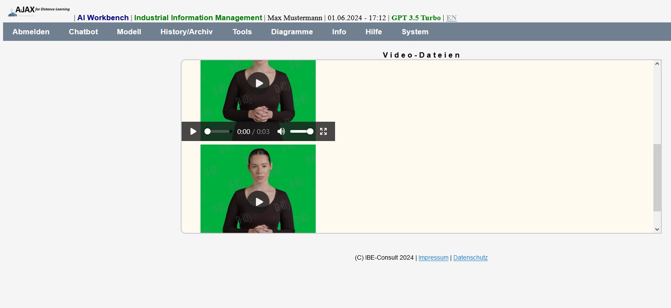
Task: Open fullscreen mode for the first video
Action: pos(323,131)
